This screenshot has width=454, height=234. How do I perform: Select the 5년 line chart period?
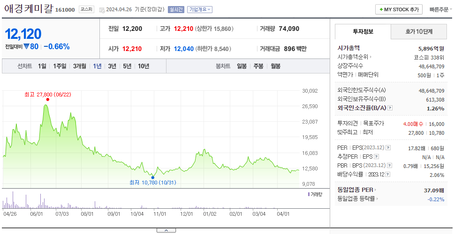click(x=127, y=66)
